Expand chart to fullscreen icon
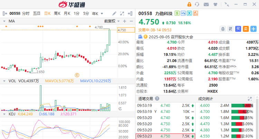This screenshot has height=139, width=259. tap(122, 13)
